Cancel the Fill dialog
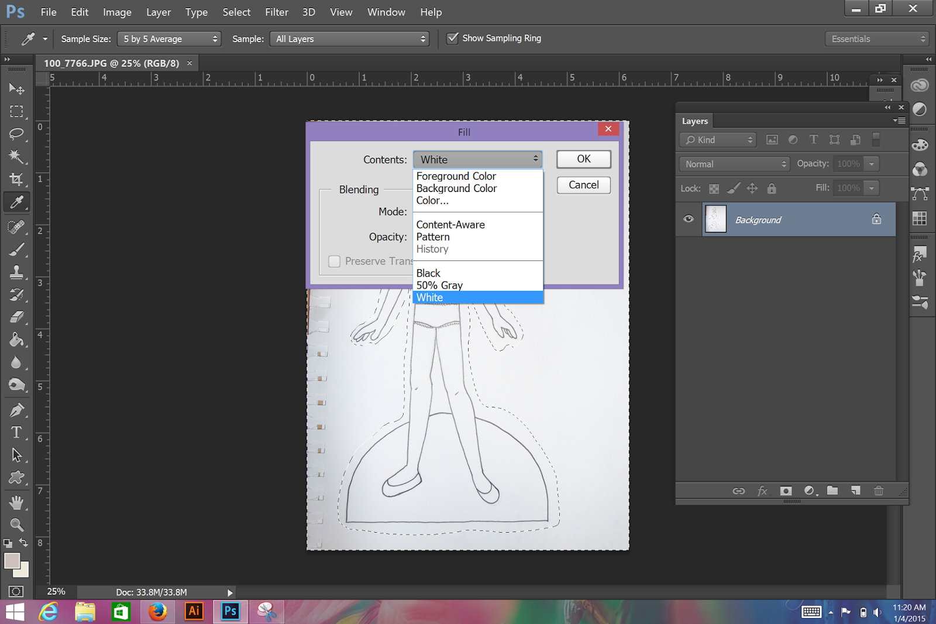 [x=583, y=185]
